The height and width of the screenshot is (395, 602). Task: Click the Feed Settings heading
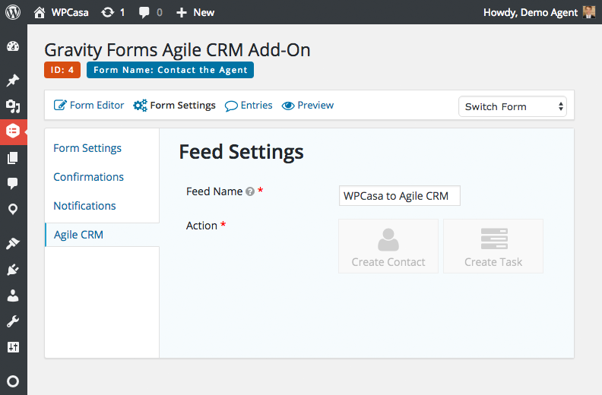[x=241, y=152]
